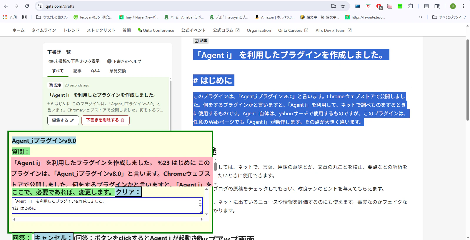The height and width of the screenshot is (240, 470).
Task: Open the Qiita Careers external link
Action: tap(293, 30)
